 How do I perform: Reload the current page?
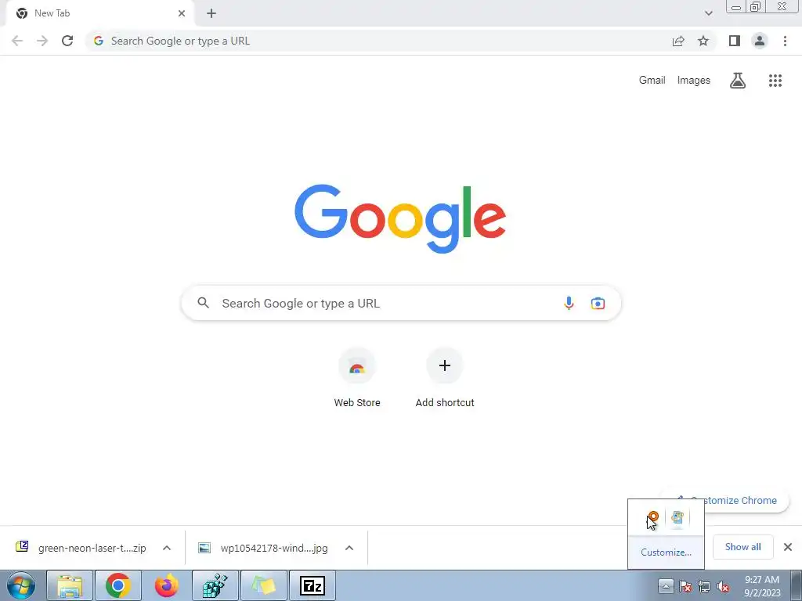67,41
